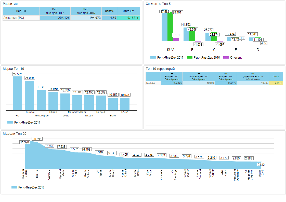Click the legend swatch under Марки Топ 10
Viewport: 286px width, 202px height.
pyautogui.click(x=10, y=123)
